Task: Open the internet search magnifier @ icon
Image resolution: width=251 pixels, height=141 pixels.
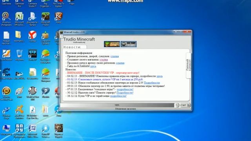Action: pyautogui.click(x=6, y=16)
